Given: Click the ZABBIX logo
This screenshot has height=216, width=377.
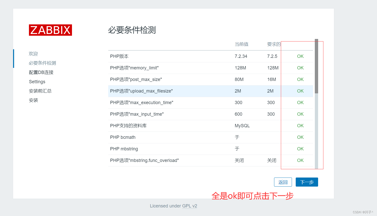Looking at the screenshot, I should pyautogui.click(x=50, y=30).
